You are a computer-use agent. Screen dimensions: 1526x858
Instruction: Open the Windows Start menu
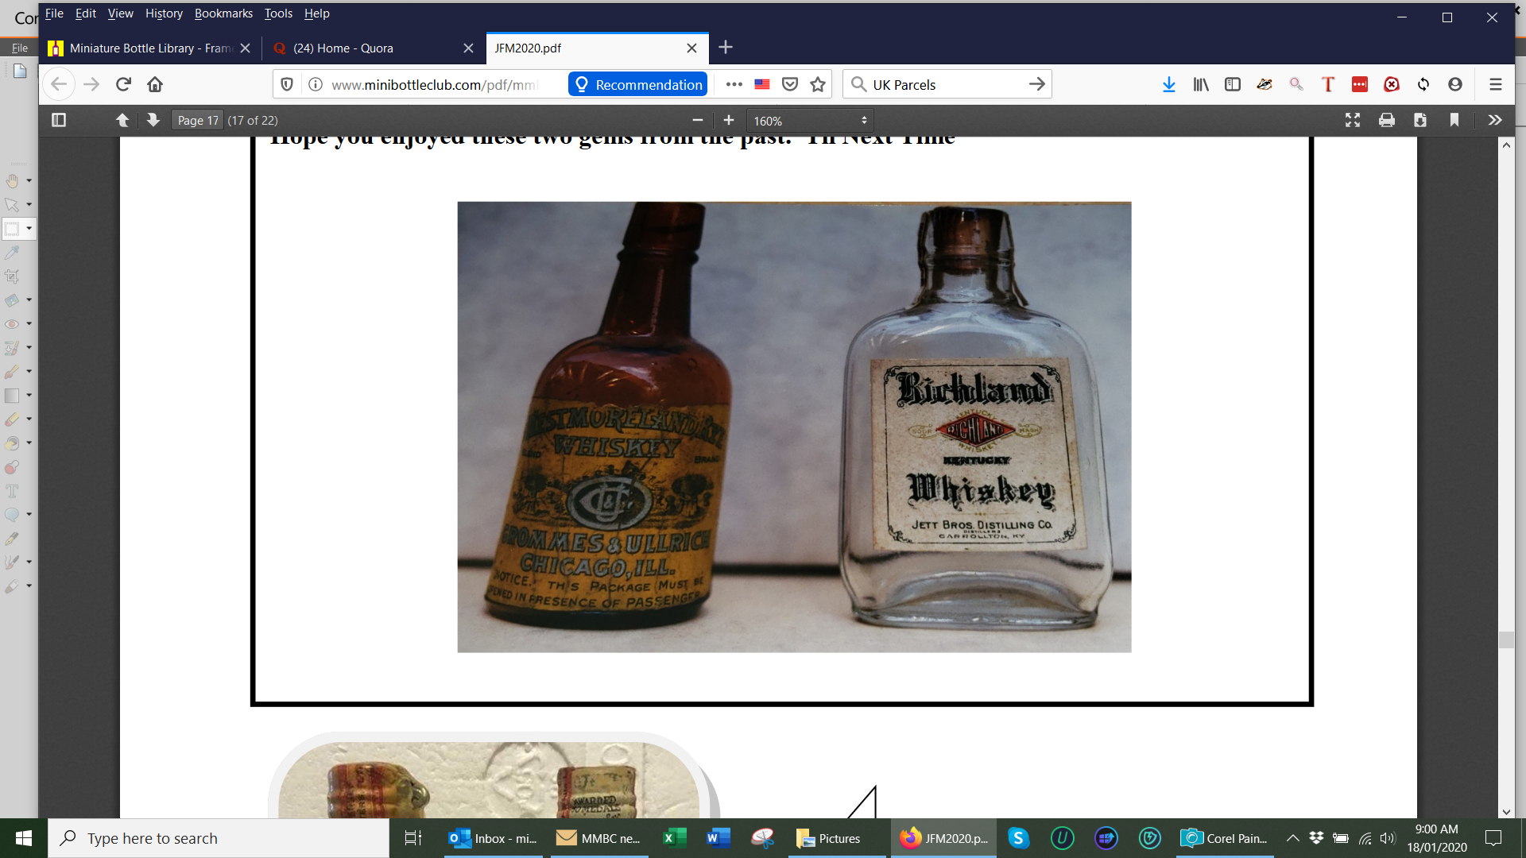pyautogui.click(x=23, y=838)
